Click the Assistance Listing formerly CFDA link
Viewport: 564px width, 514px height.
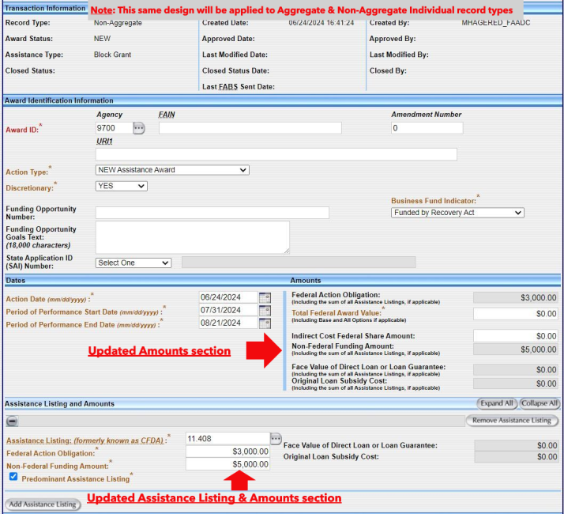(85, 440)
